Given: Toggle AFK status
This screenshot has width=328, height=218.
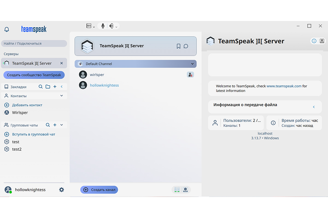Looking at the screenshot, I should (x=89, y=26).
